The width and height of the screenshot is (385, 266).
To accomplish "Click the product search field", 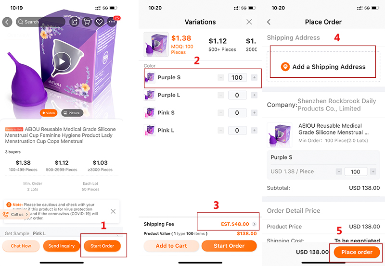I will click(x=41, y=22).
